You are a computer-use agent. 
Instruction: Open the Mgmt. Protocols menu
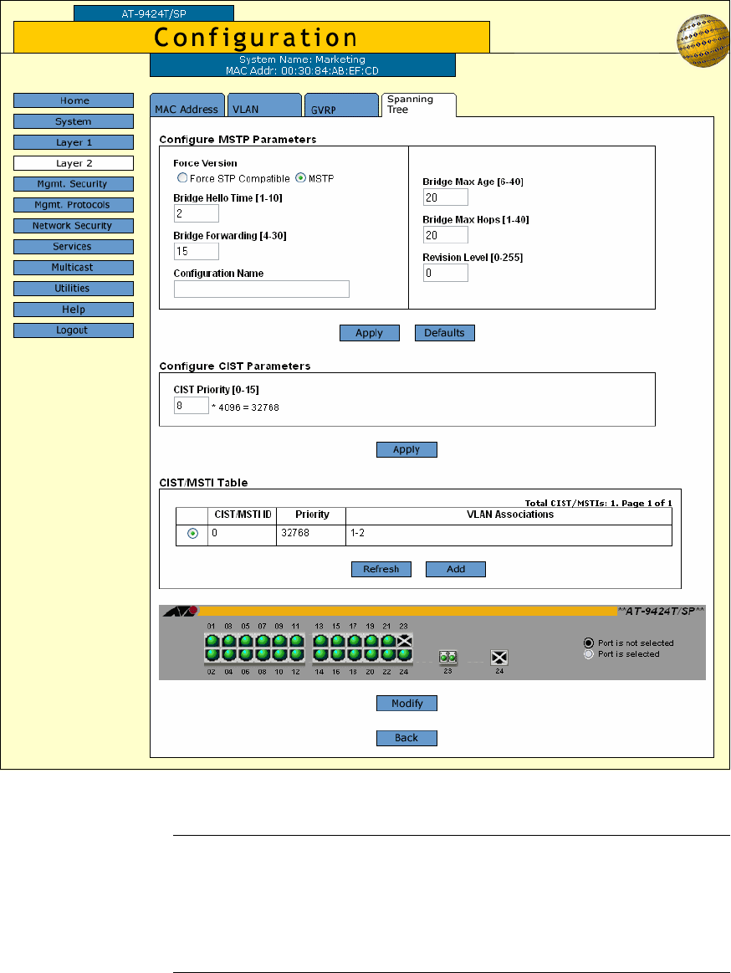[x=74, y=205]
